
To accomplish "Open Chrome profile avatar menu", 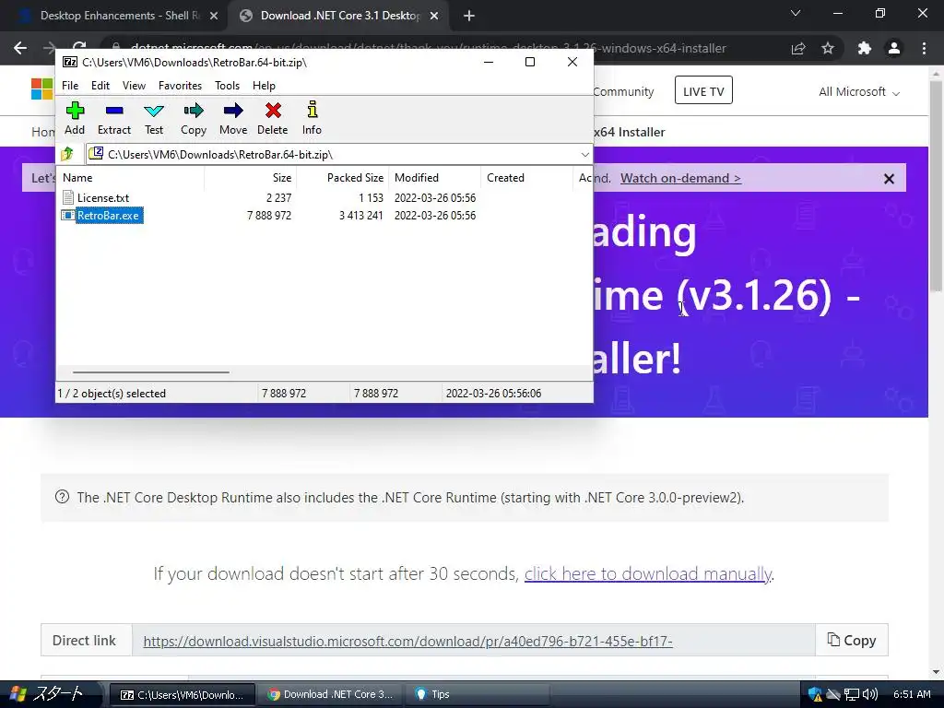I will [894, 48].
